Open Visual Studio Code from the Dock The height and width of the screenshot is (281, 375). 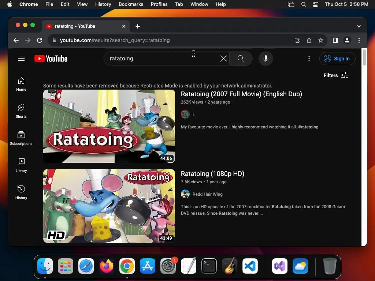(250, 266)
